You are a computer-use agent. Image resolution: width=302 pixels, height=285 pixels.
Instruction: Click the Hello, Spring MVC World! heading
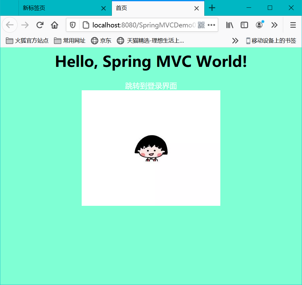151,61
